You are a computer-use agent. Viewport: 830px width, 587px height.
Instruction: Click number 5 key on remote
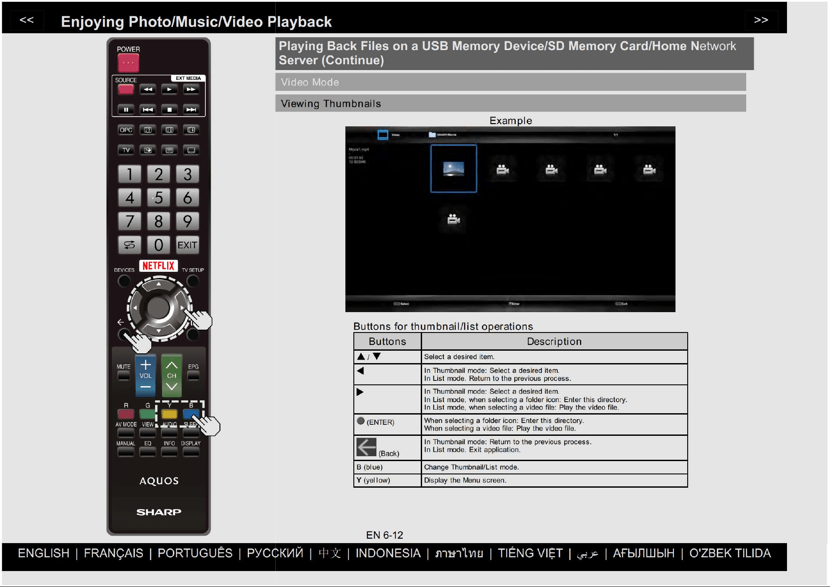point(158,198)
